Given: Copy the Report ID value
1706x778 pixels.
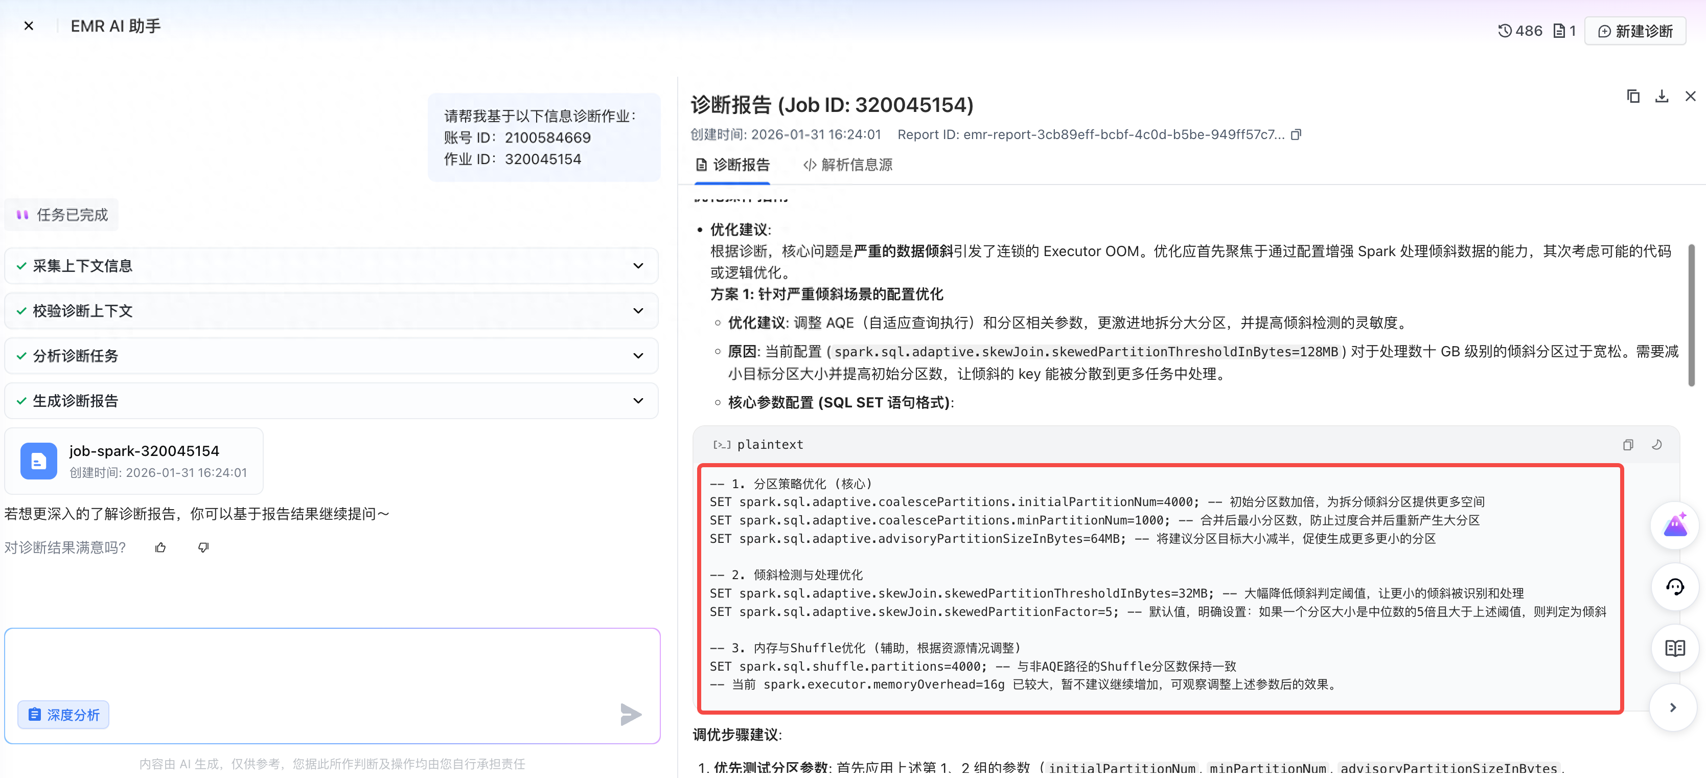Looking at the screenshot, I should pyautogui.click(x=1296, y=134).
